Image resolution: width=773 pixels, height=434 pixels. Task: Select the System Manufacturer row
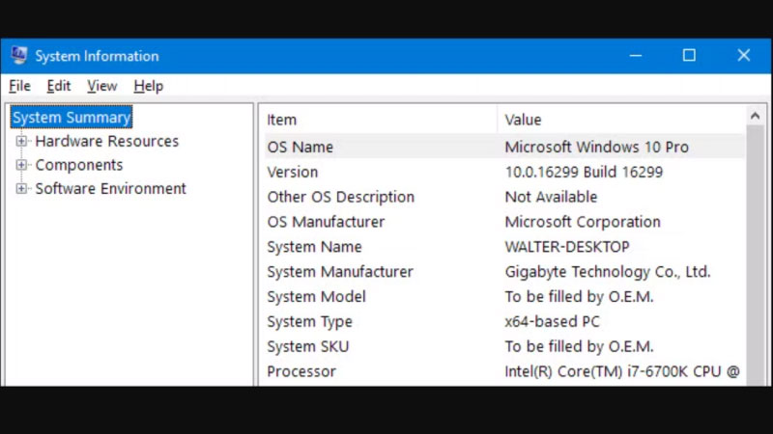[x=340, y=272]
